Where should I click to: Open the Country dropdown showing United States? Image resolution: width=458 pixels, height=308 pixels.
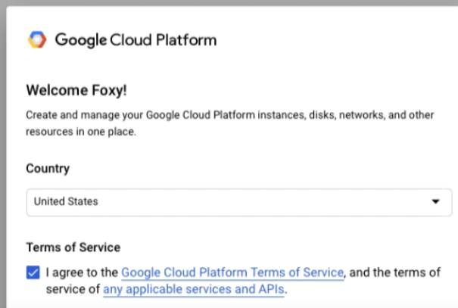(239, 202)
